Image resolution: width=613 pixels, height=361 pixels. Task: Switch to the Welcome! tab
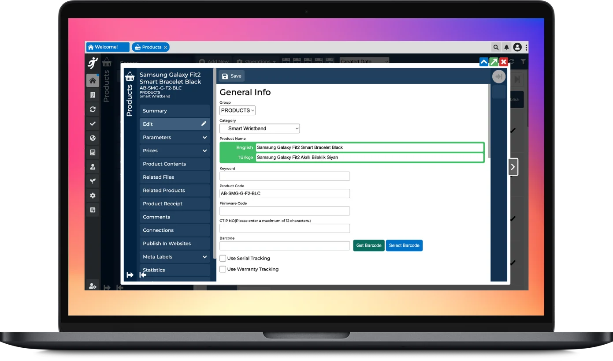click(x=107, y=47)
